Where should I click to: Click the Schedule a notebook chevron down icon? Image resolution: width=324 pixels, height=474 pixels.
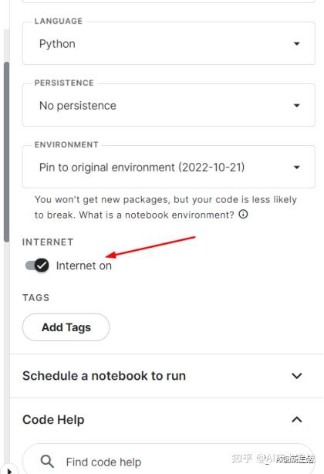click(297, 376)
